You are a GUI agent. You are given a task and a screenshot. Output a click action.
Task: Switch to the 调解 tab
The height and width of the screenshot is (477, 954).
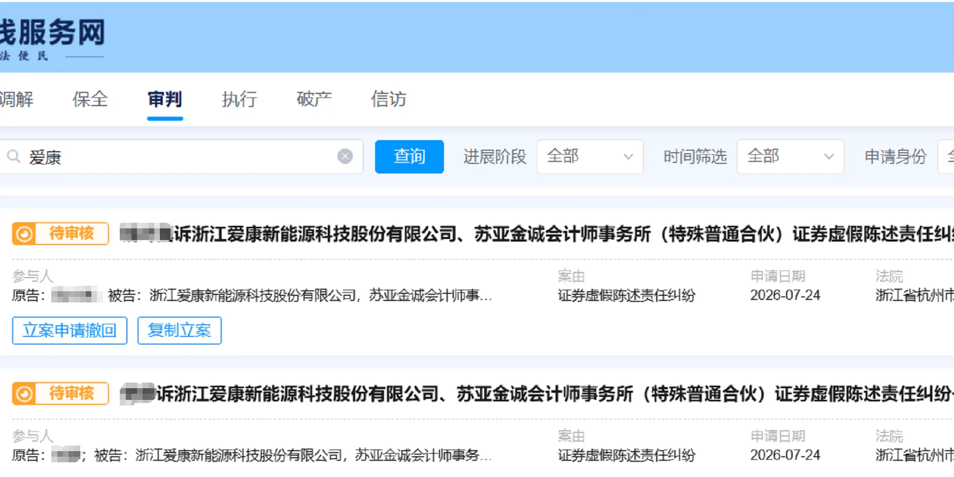click(x=16, y=99)
